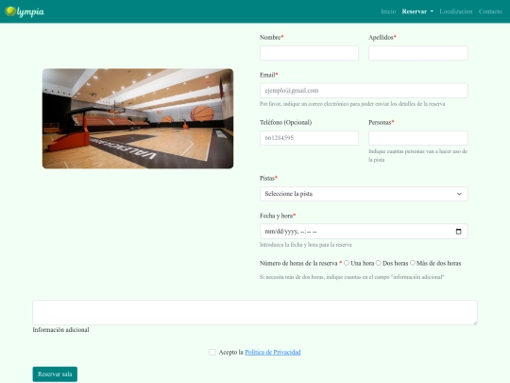Check the Acepto la Política de Privacidad checkbox
510x383 pixels.
point(212,352)
